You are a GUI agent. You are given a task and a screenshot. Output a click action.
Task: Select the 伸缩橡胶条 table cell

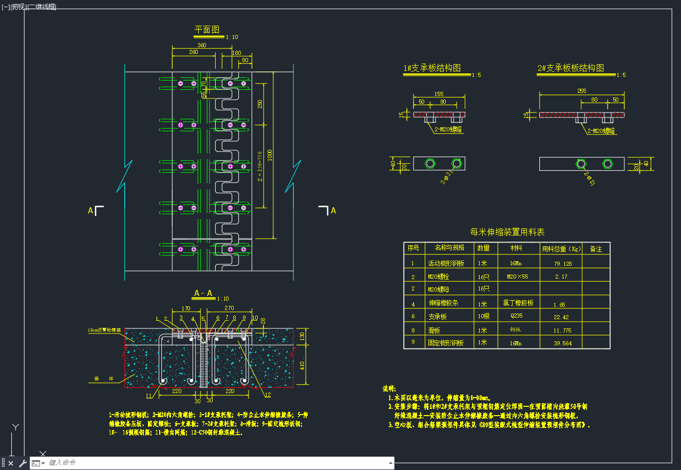pyautogui.click(x=443, y=303)
